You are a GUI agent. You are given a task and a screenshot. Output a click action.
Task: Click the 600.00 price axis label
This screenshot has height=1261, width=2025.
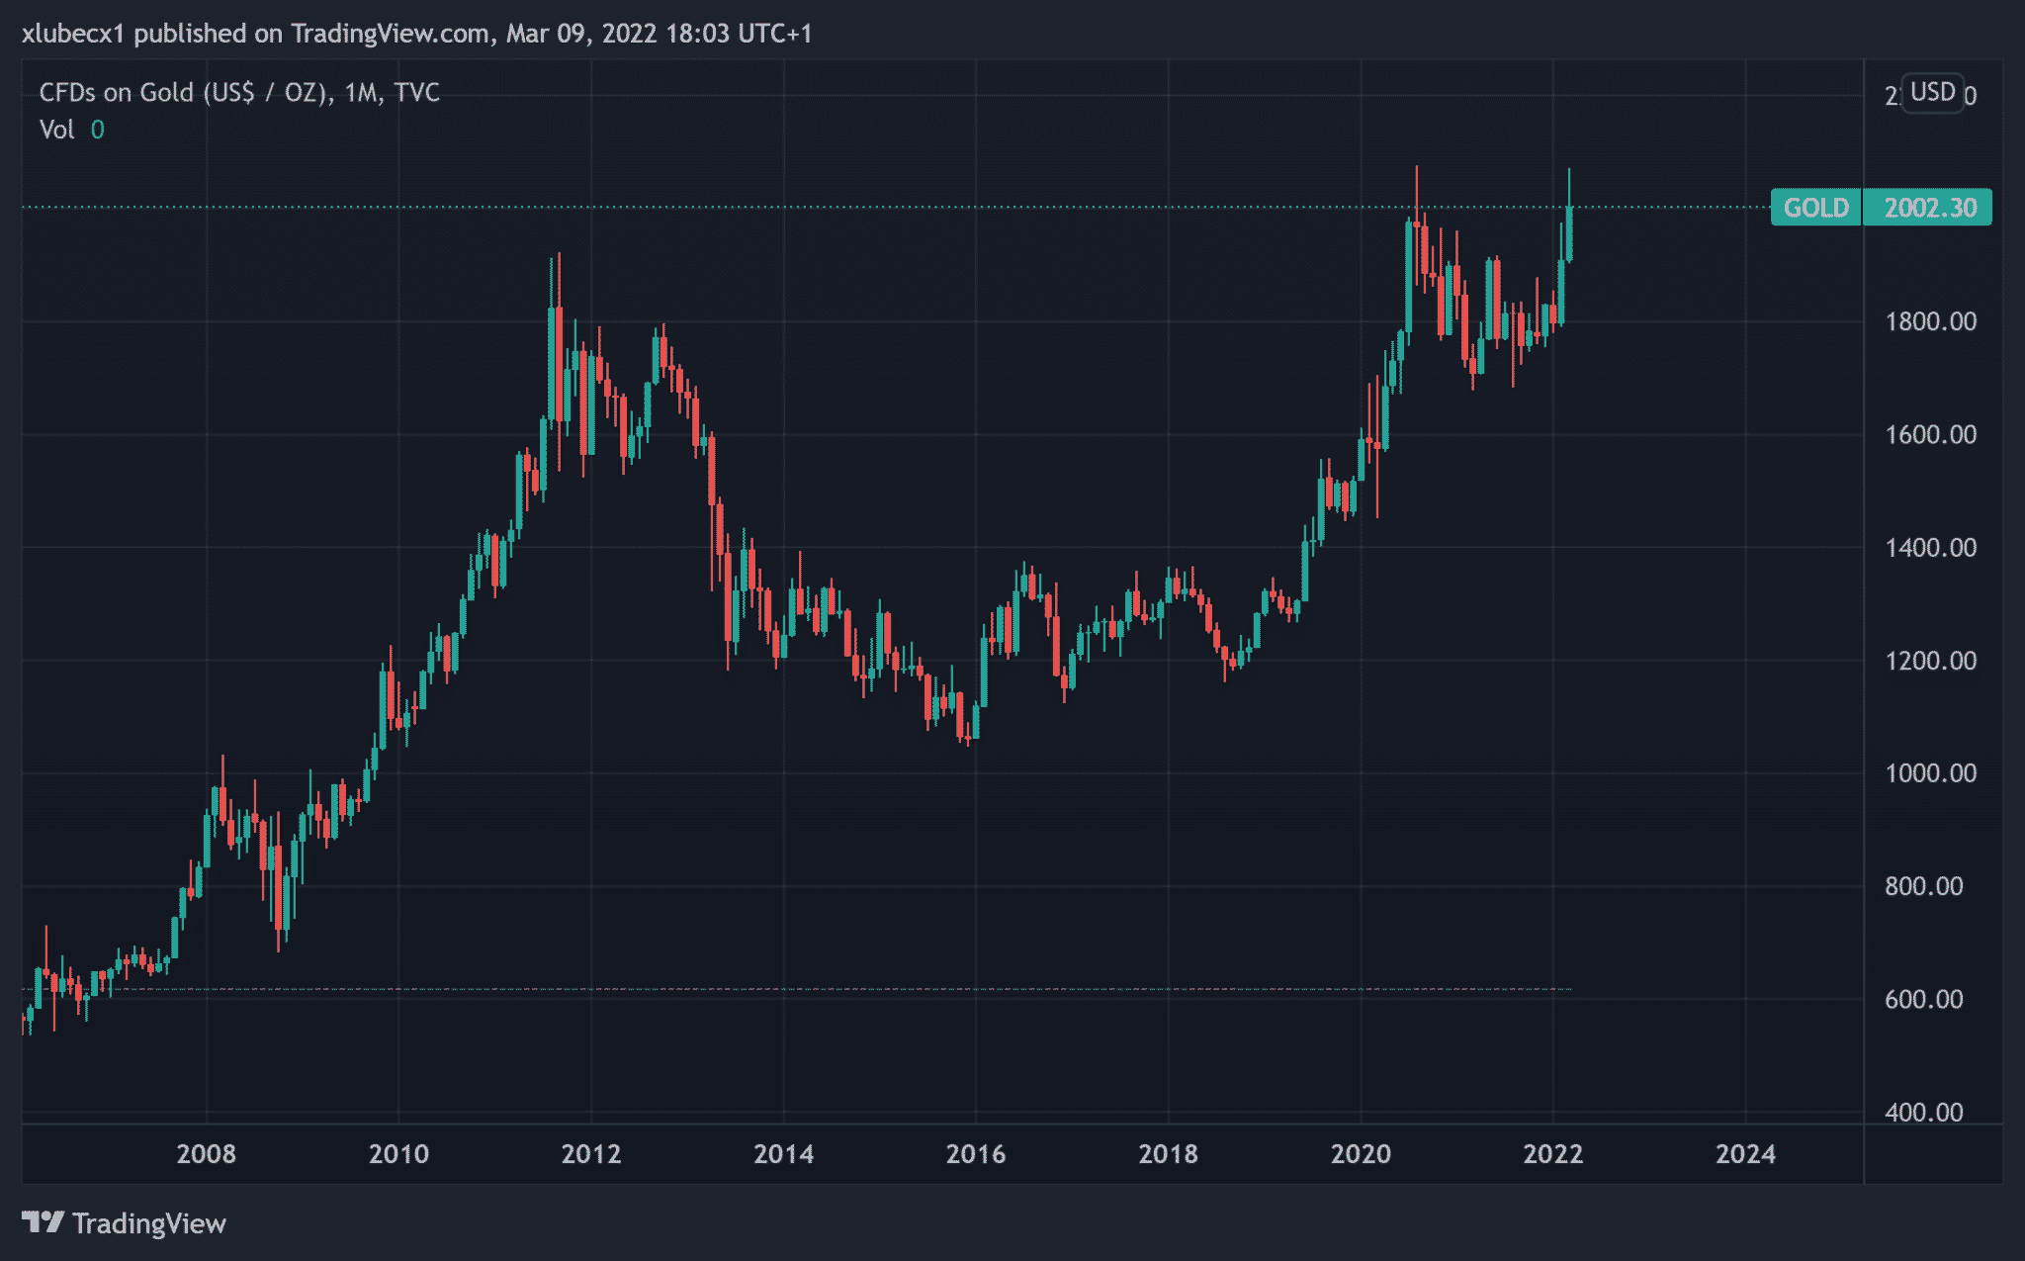click(x=1923, y=999)
